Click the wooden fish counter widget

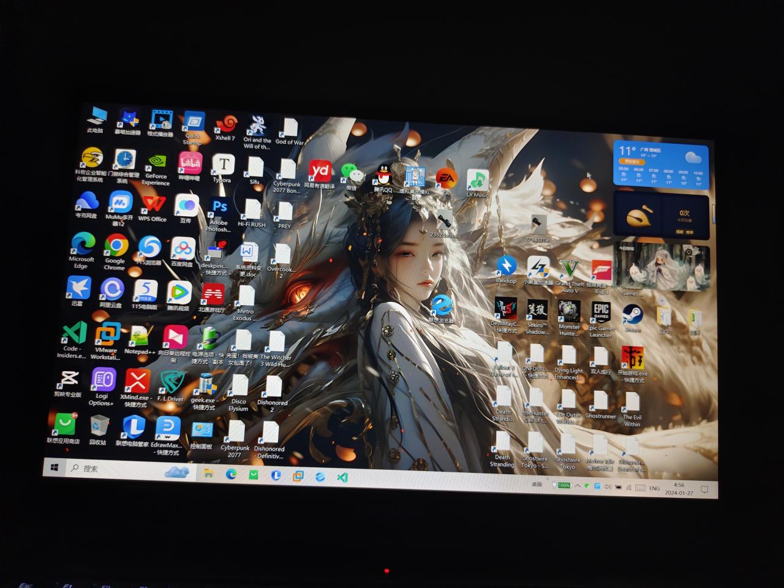[x=660, y=215]
